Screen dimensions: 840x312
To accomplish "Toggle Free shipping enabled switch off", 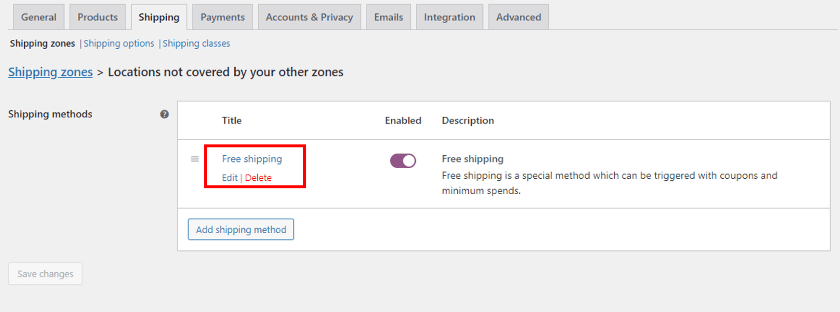I will 403,160.
